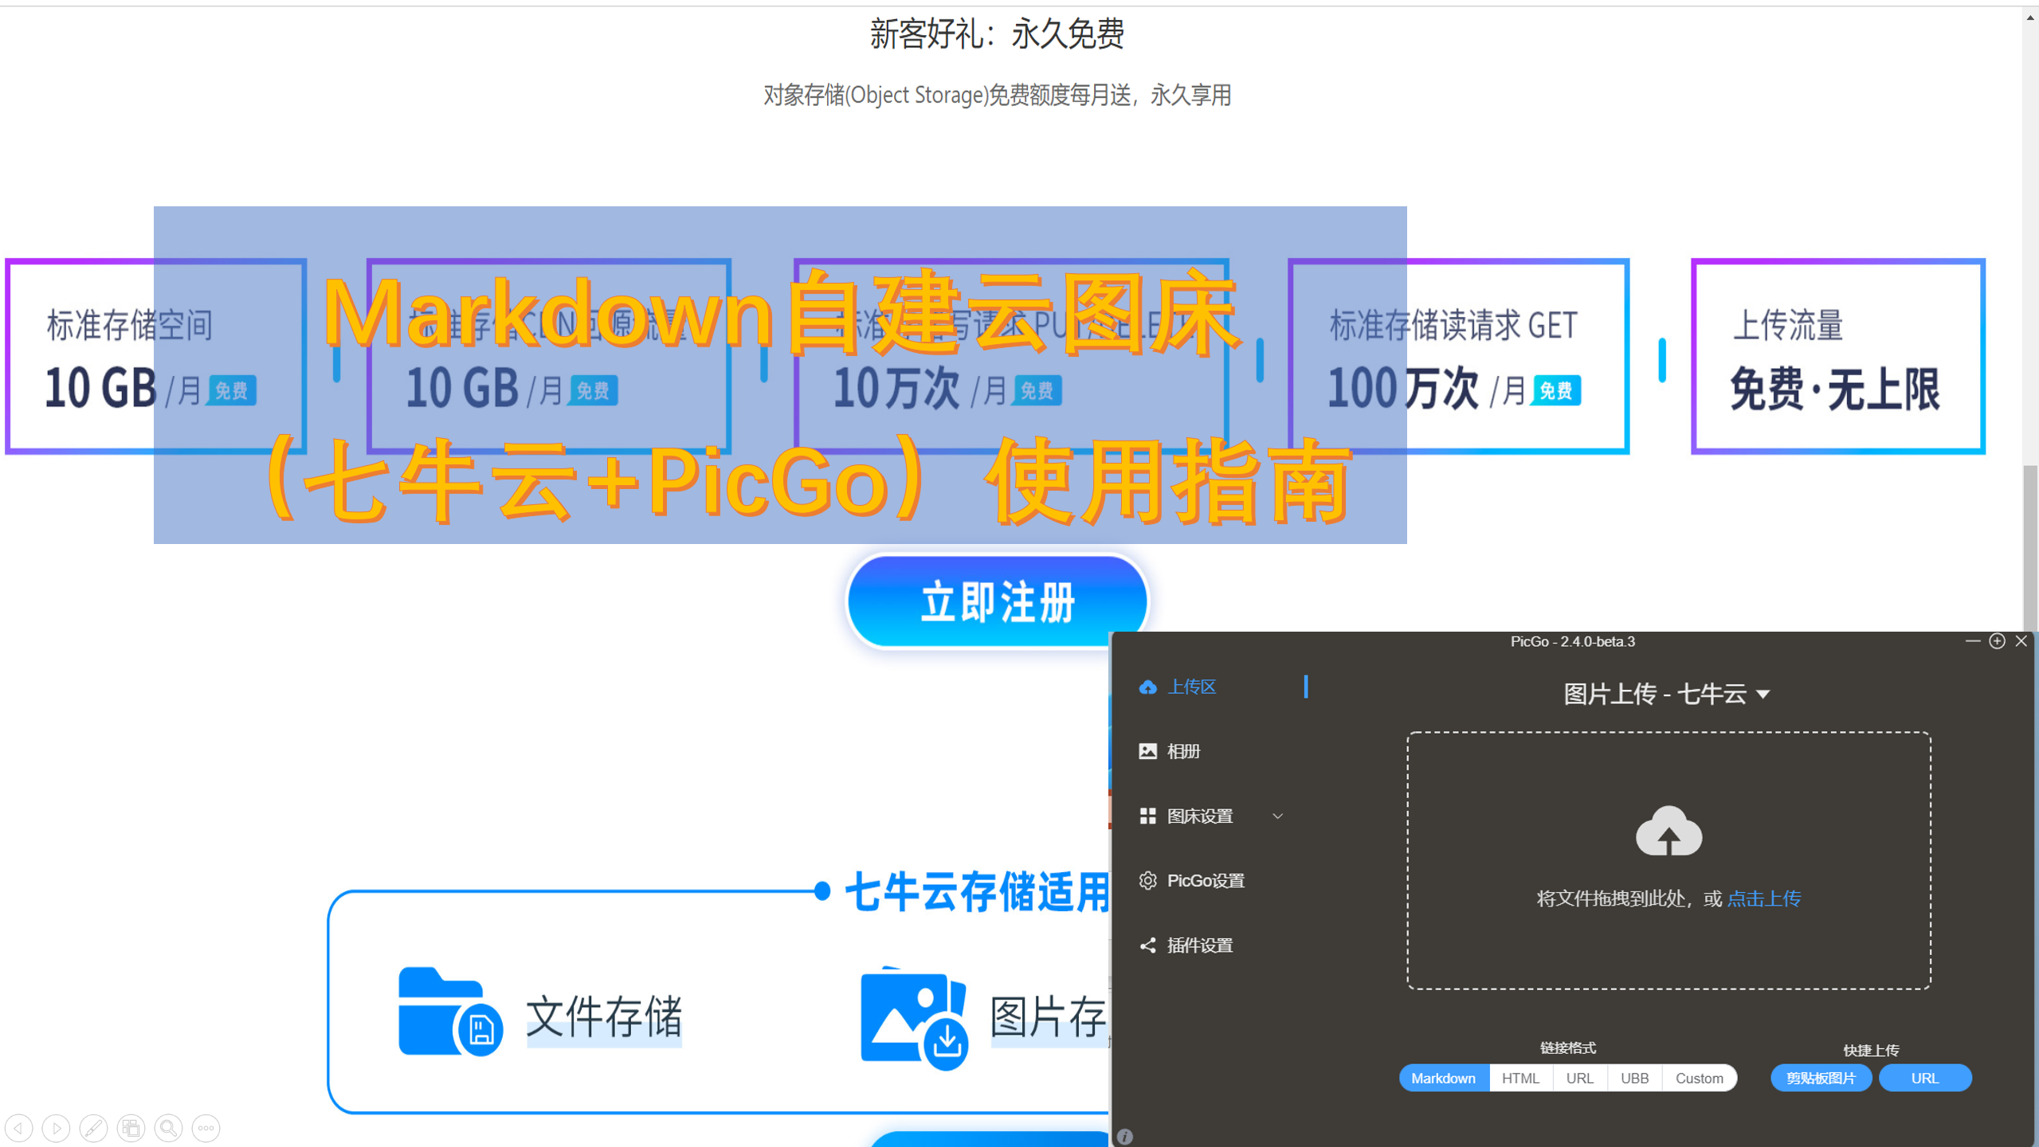Click the dashed upload drop zone
This screenshot has height=1147, width=2039.
[1668, 860]
